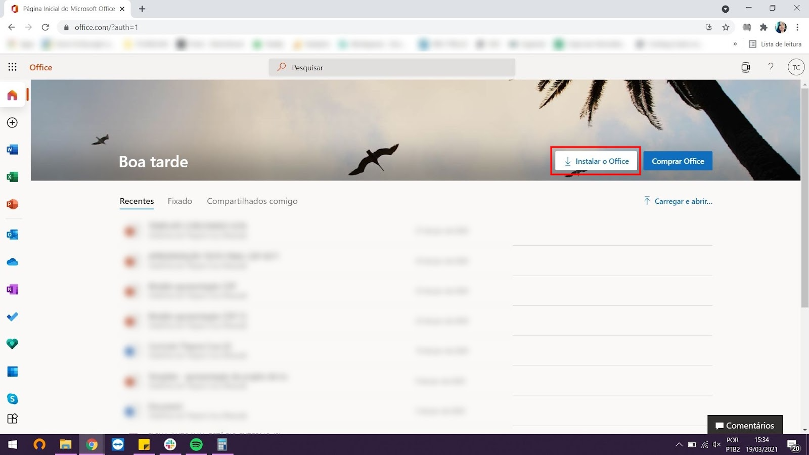Open All apps icon in sidebar
Image resolution: width=809 pixels, height=455 pixels.
13,419
